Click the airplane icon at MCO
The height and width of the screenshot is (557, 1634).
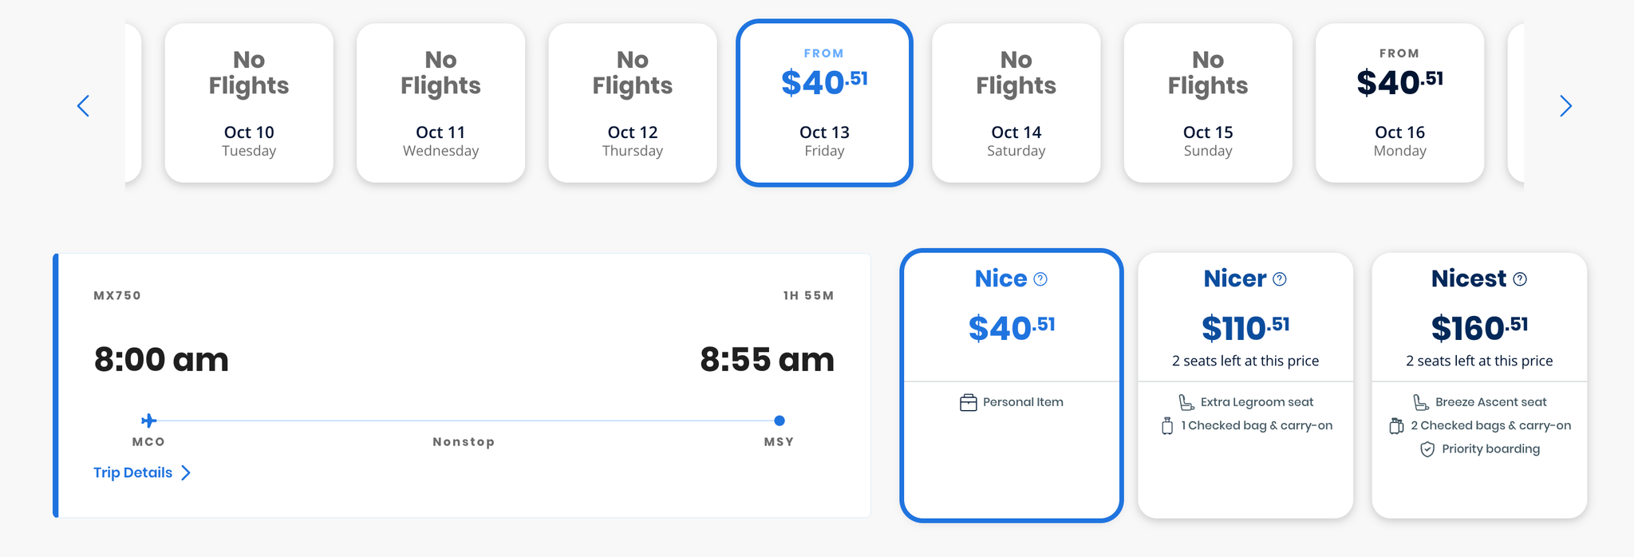point(148,421)
